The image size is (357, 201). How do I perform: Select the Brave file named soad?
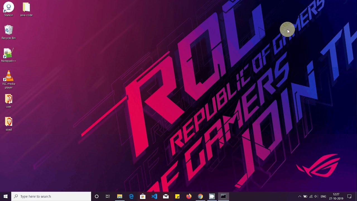[x=9, y=124]
